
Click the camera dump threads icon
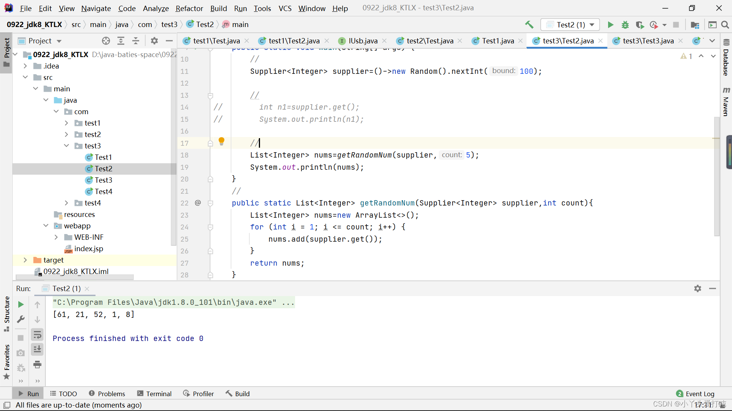(21, 353)
